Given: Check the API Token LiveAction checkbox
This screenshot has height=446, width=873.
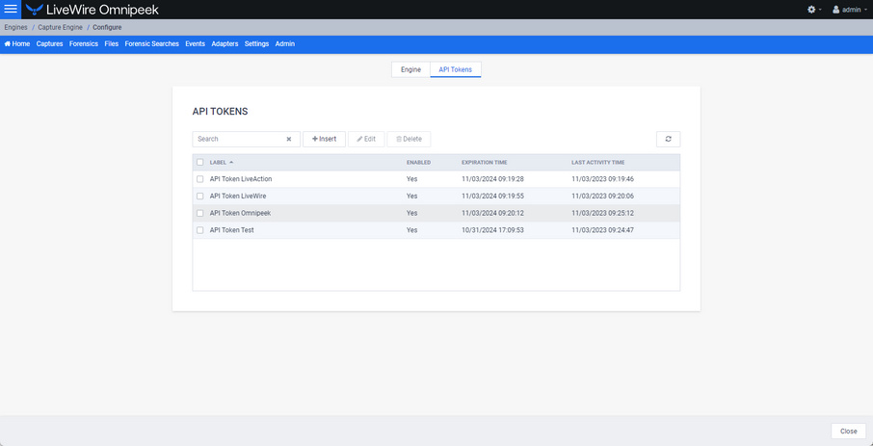Looking at the screenshot, I should point(199,179).
